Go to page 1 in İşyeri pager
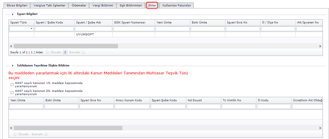The height and width of the screenshot is (139, 329). click(x=65, y=52)
